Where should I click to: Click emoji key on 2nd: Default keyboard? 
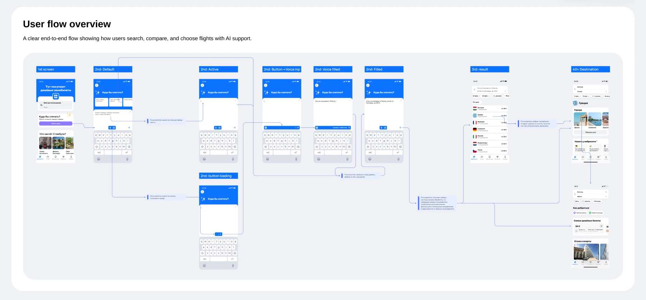(x=99, y=159)
